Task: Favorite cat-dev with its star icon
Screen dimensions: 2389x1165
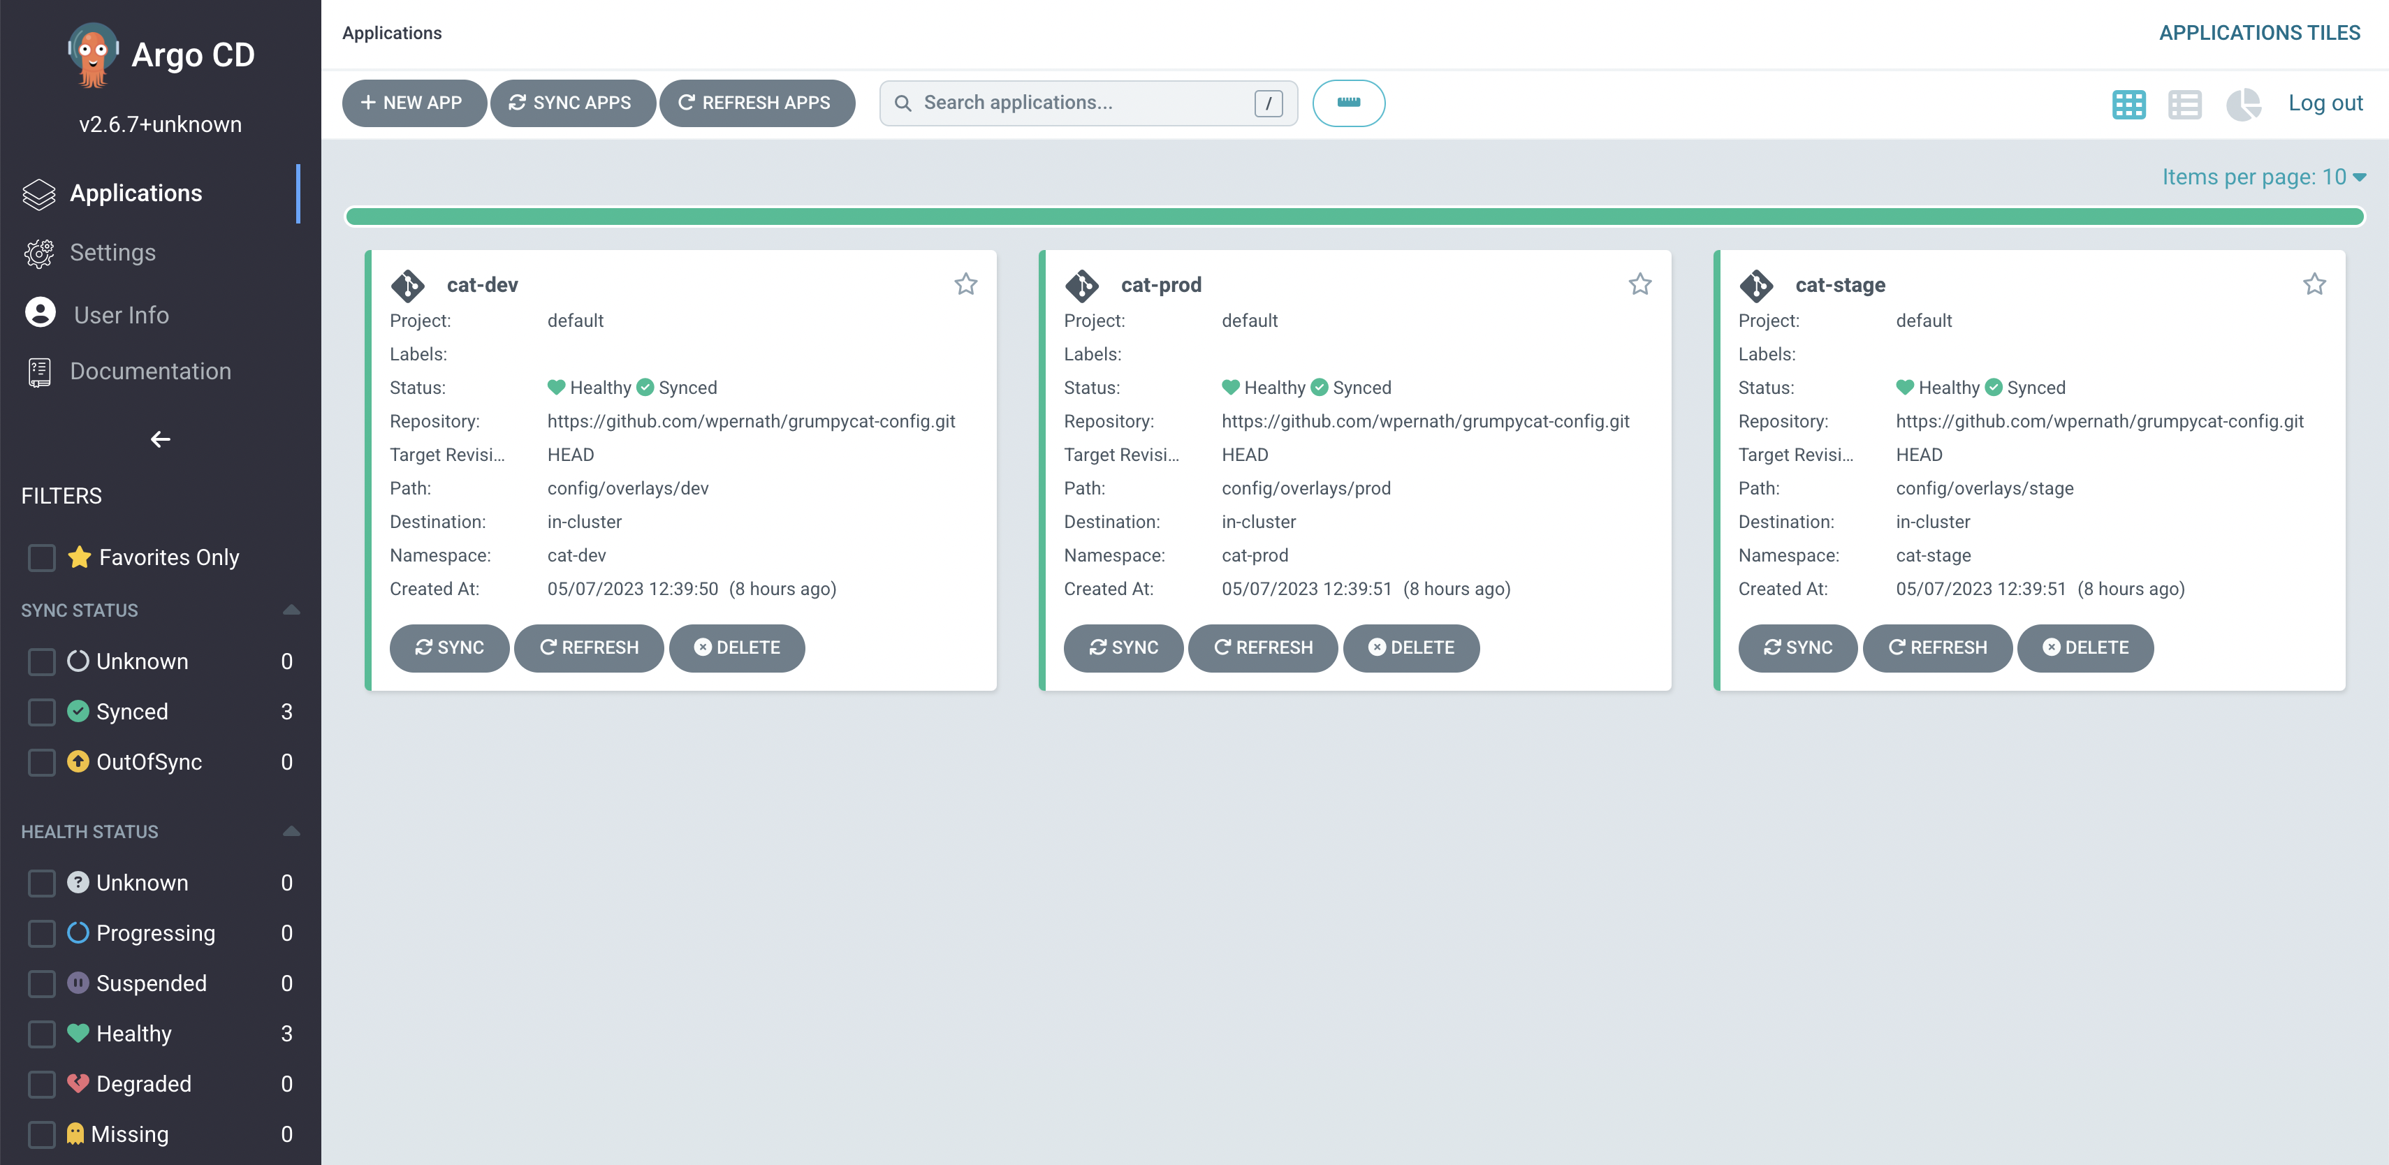Action: pyautogui.click(x=965, y=284)
